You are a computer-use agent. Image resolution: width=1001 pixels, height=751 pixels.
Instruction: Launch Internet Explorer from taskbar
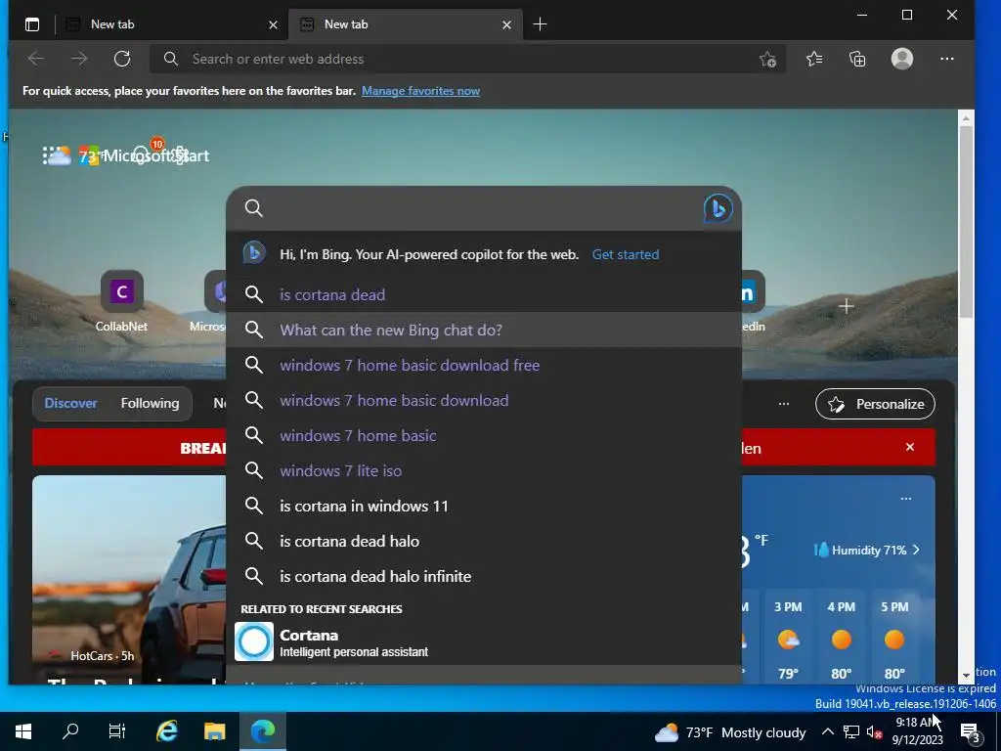(167, 731)
